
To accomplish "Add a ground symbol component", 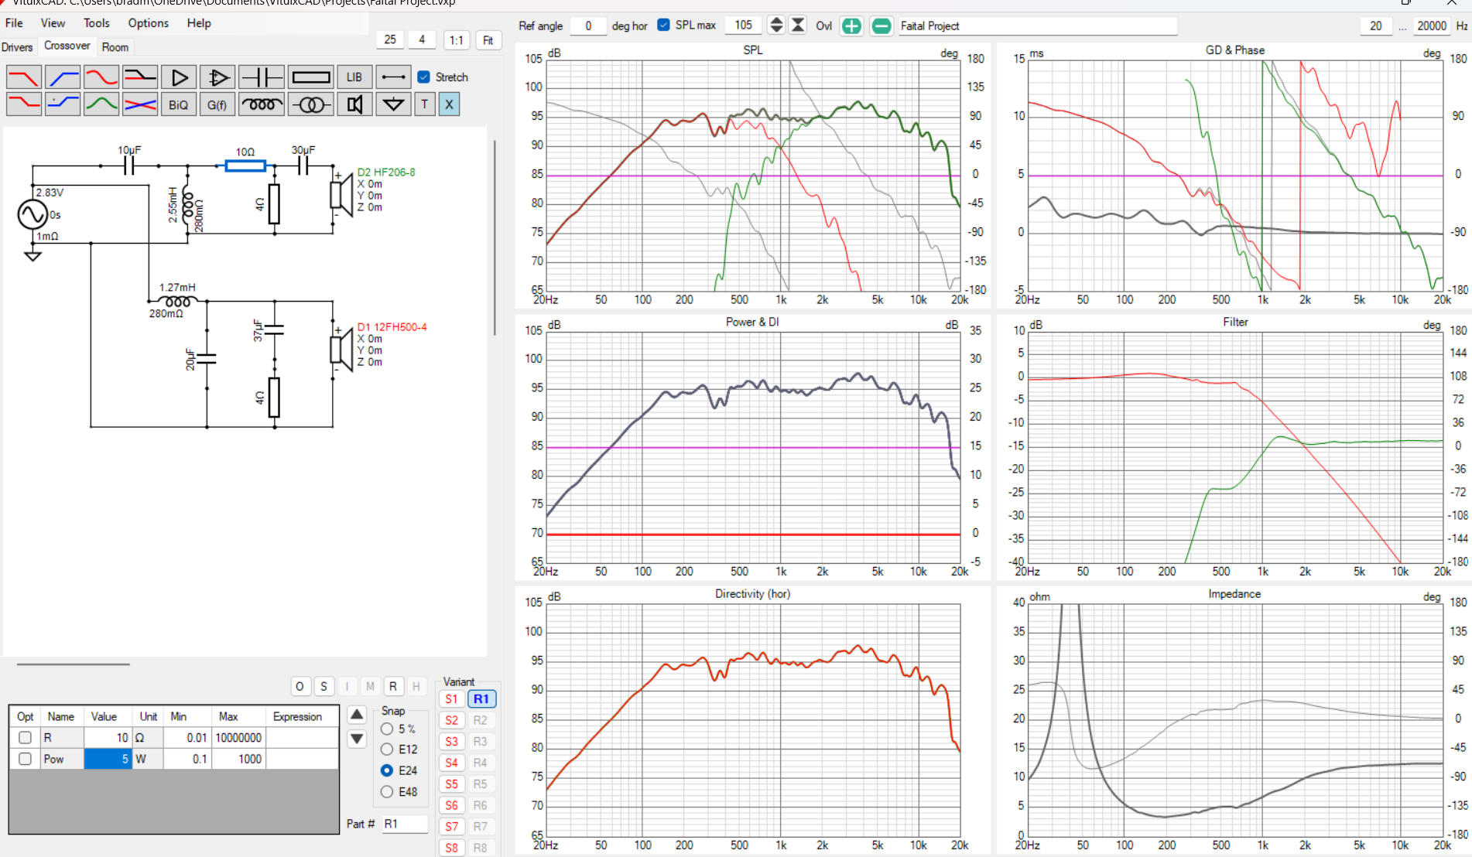I will click(393, 104).
